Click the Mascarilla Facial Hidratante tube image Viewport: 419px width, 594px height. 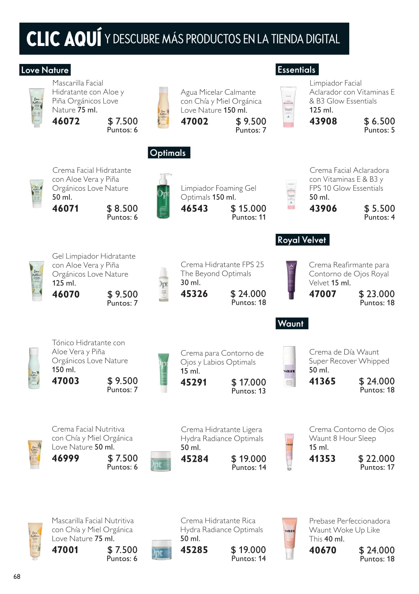click(x=36, y=107)
